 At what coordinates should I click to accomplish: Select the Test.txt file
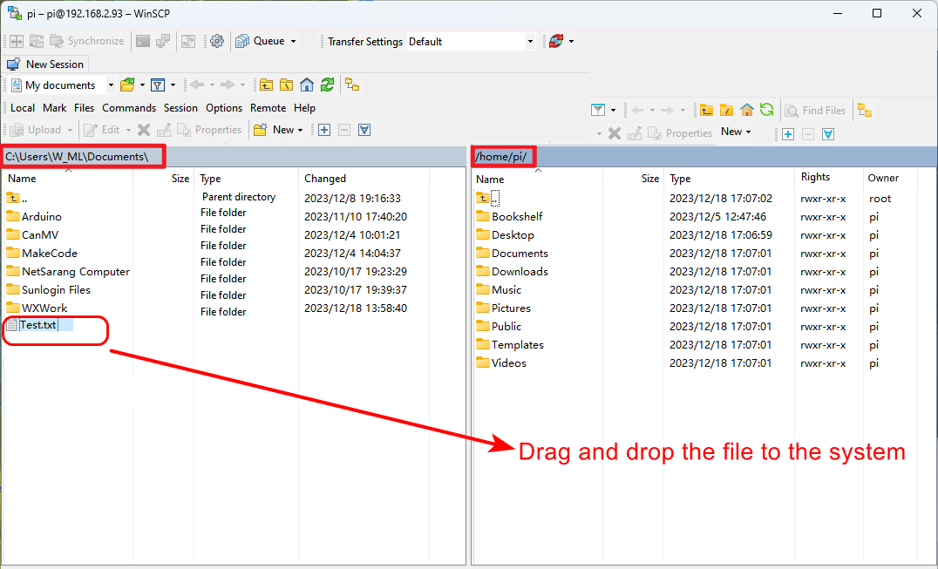(39, 325)
